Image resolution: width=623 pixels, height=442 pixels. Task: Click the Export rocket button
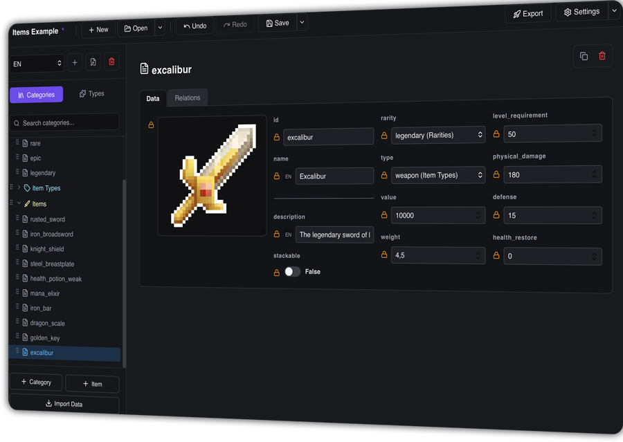tap(528, 14)
